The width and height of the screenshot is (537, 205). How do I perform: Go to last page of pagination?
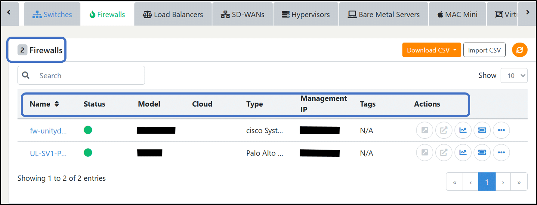[519, 182]
